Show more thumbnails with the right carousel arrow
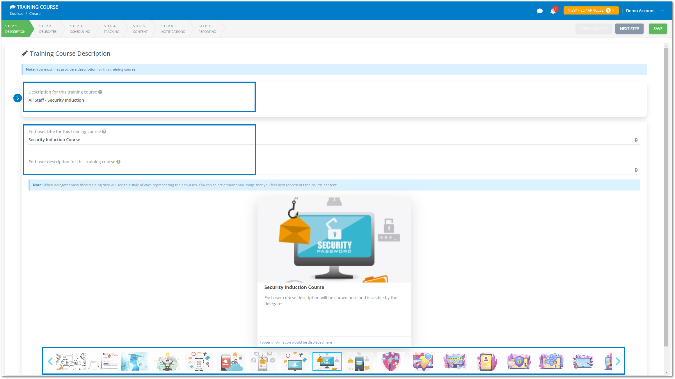The image size is (675, 379). coord(618,361)
